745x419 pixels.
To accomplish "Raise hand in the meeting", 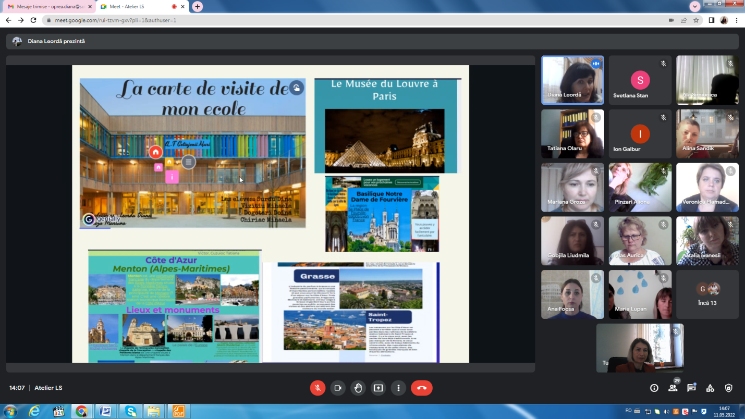I will pyautogui.click(x=358, y=388).
